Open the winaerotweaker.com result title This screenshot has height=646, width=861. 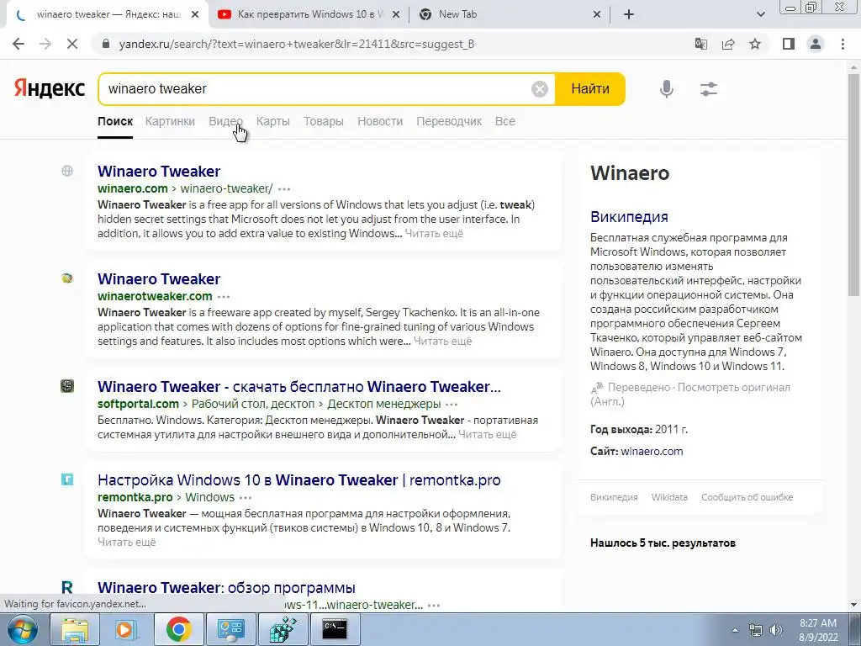point(159,279)
